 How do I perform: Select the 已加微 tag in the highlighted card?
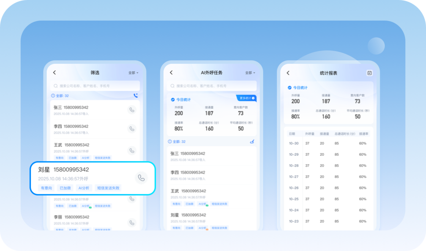coord(65,188)
